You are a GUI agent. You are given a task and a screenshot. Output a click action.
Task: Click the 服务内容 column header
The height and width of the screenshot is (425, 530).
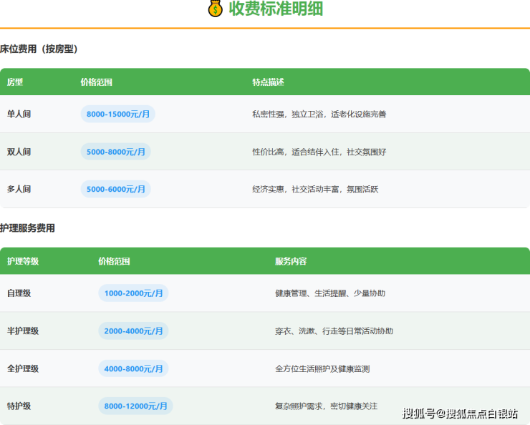291,262
